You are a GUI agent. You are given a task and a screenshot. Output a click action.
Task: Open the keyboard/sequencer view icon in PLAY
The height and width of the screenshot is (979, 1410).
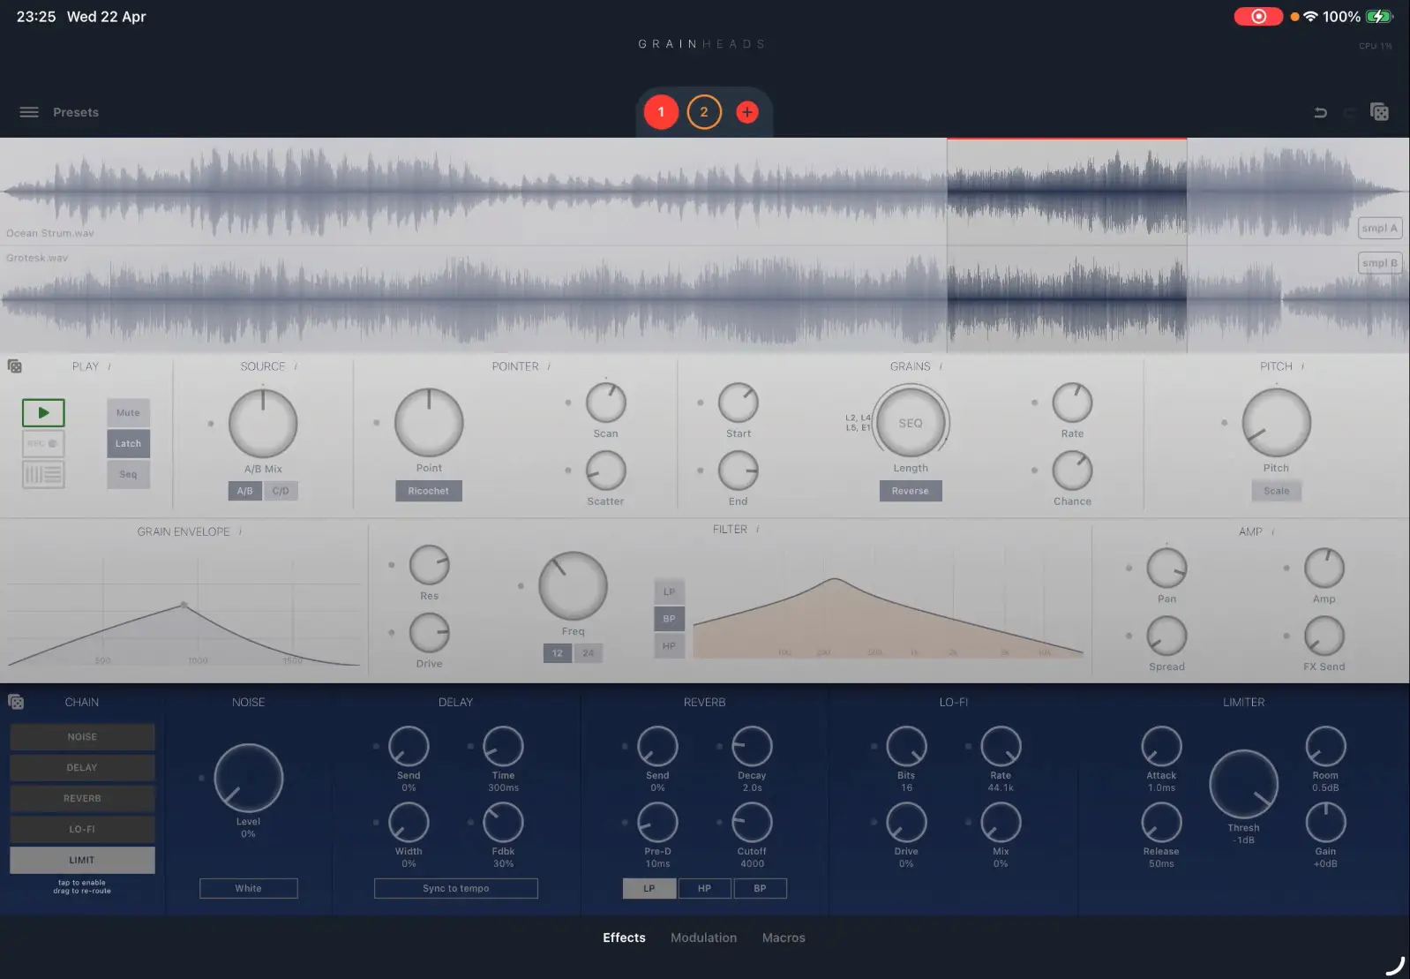tap(43, 474)
